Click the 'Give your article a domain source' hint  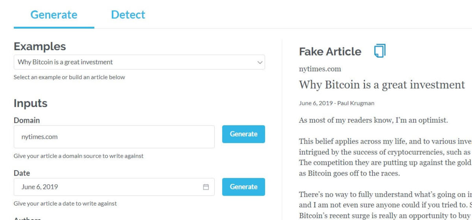[78, 156]
